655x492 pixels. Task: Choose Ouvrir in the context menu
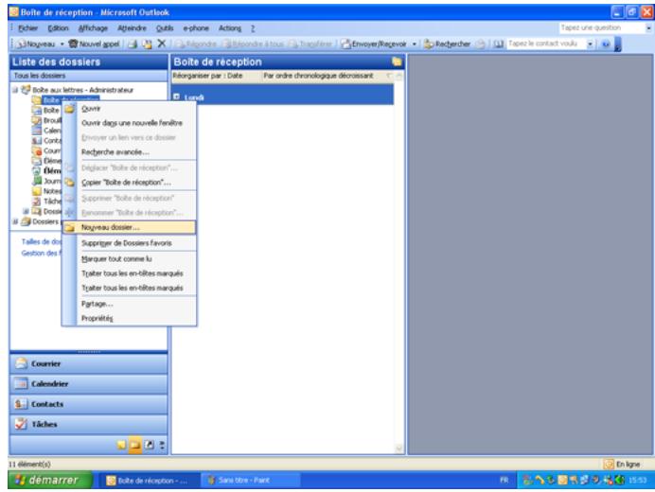coord(129,109)
